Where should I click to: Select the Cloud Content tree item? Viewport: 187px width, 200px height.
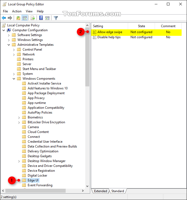38,132
